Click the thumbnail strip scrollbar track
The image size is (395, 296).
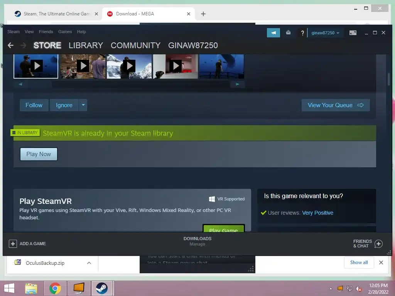click(x=128, y=84)
